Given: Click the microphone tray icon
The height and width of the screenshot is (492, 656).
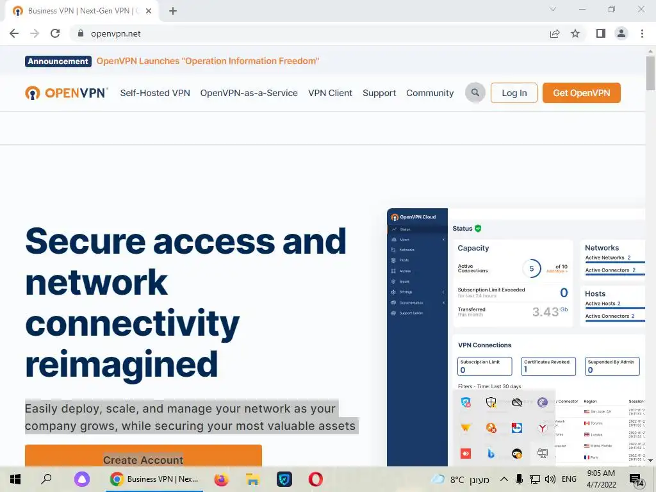Looking at the screenshot, I should pyautogui.click(x=519, y=479).
